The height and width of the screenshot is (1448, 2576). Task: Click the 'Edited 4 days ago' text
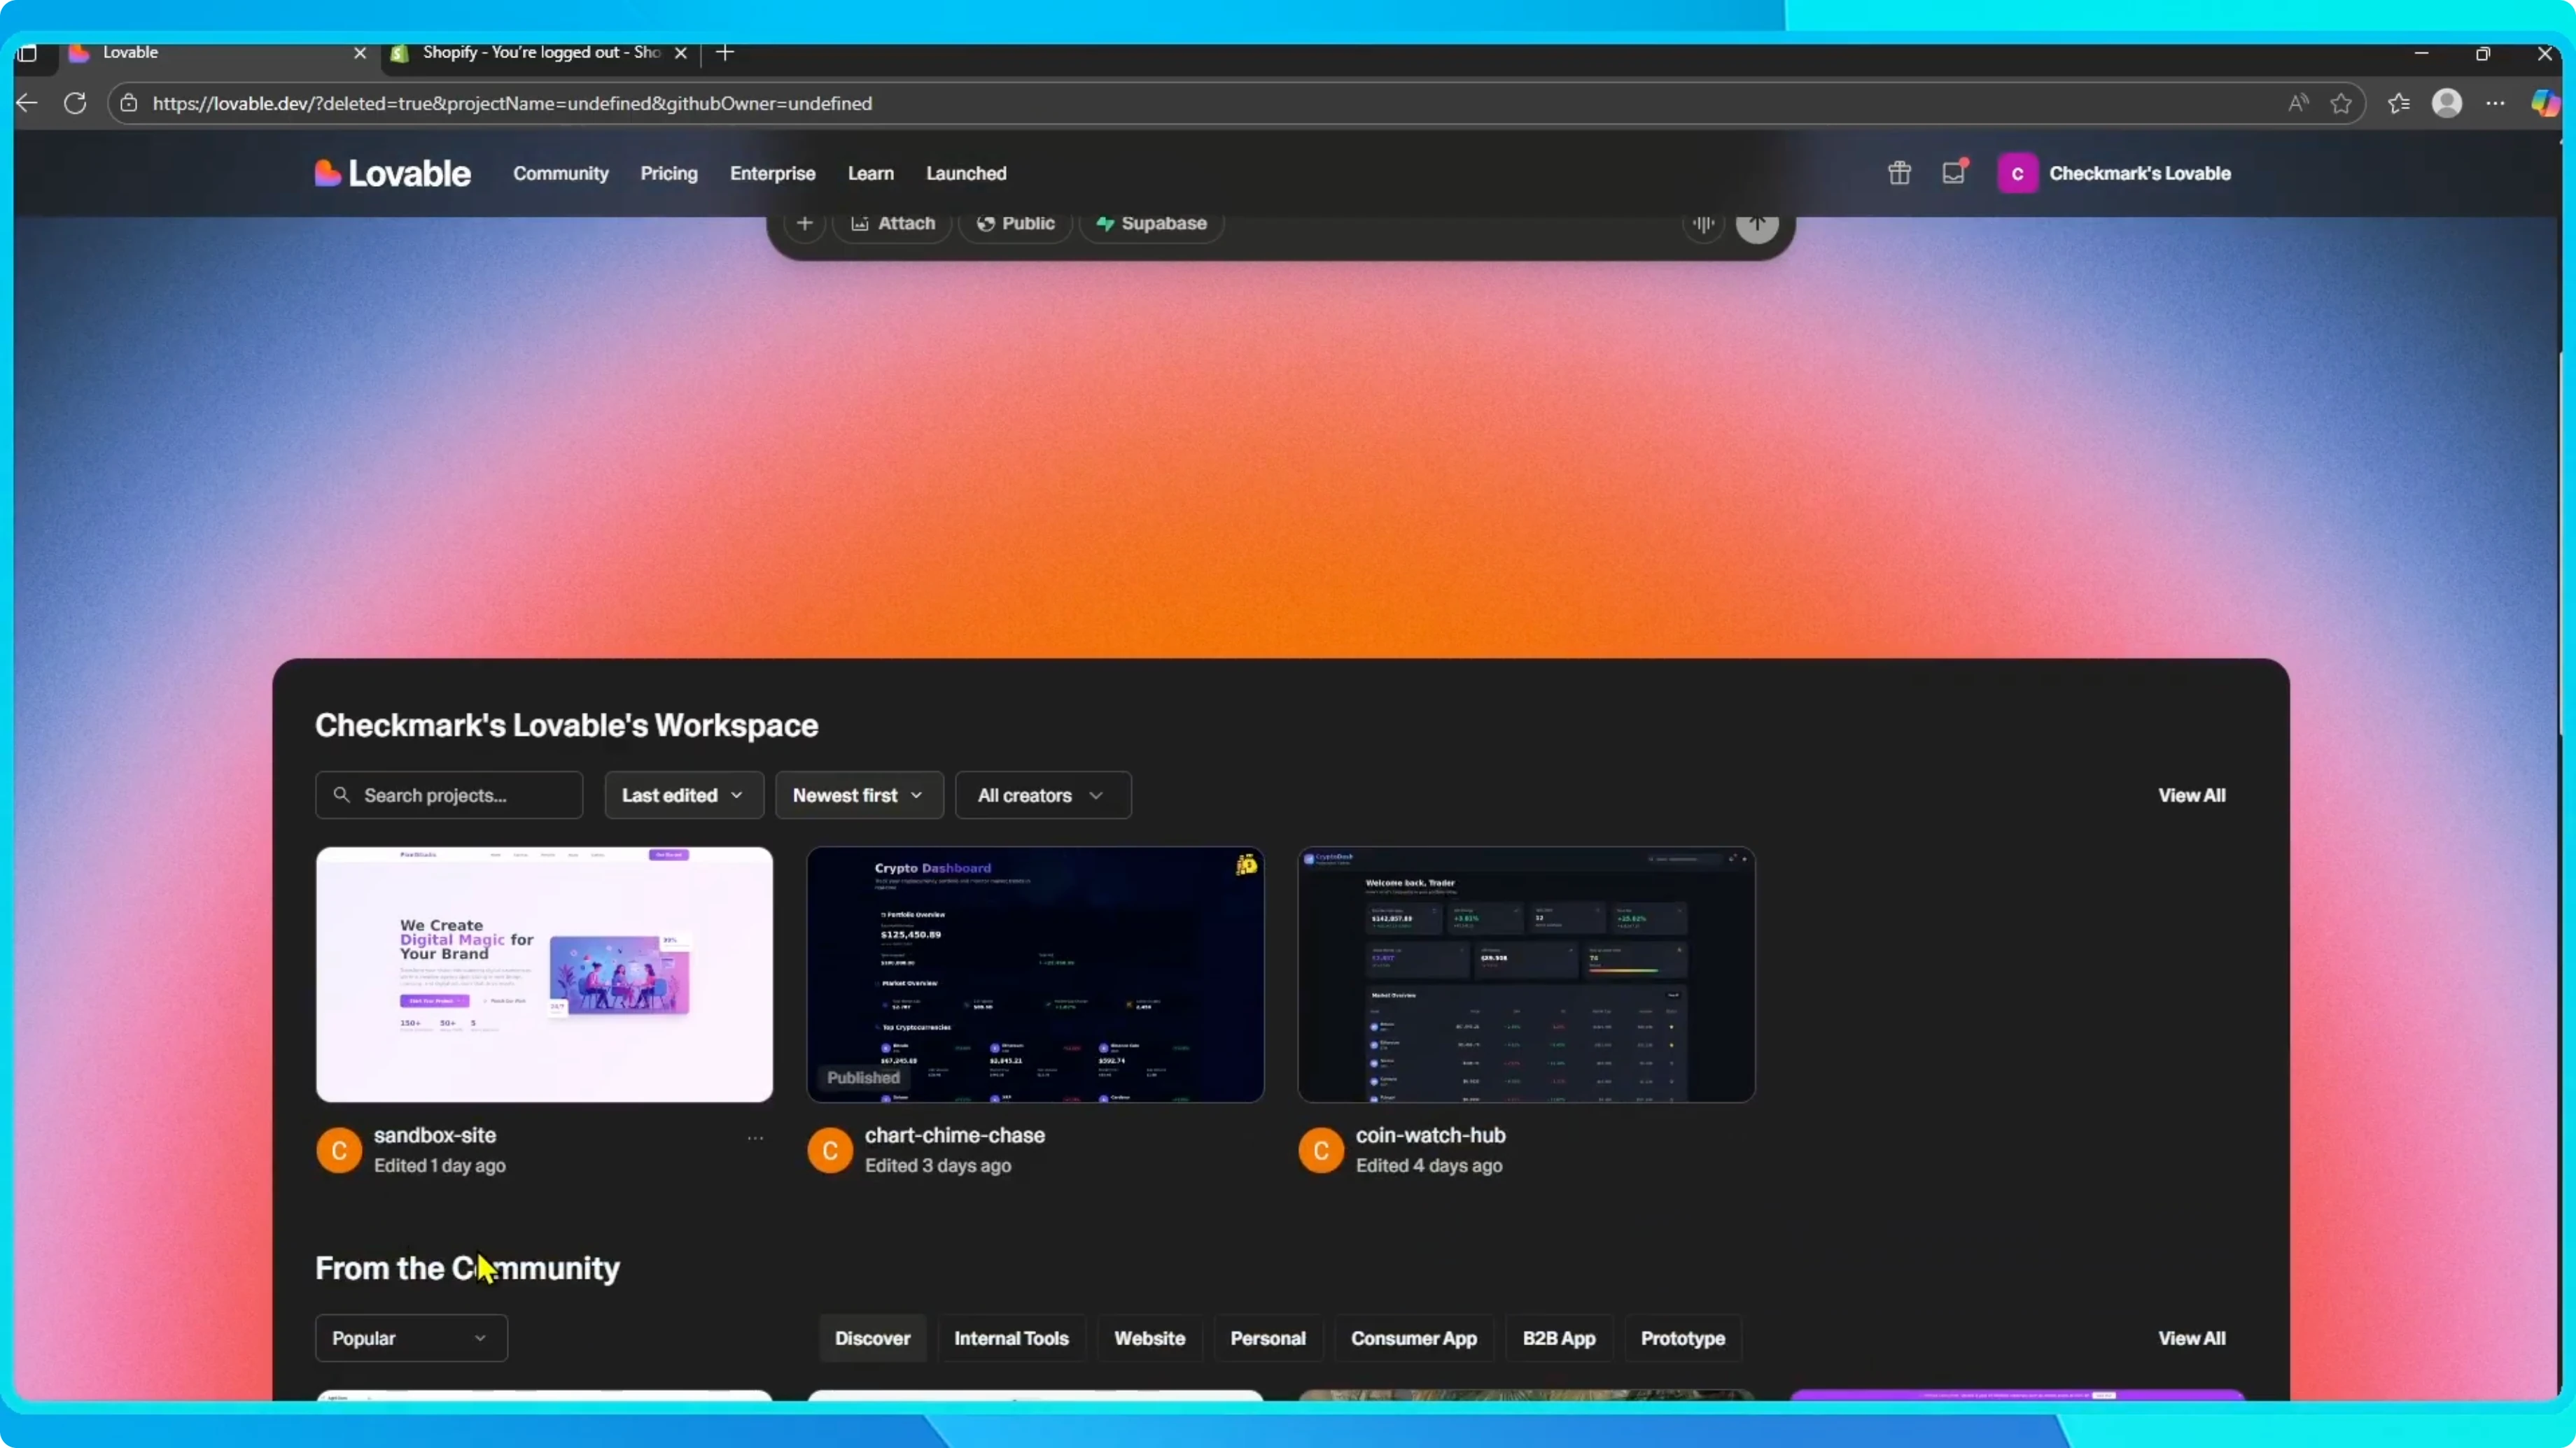tap(1429, 1165)
